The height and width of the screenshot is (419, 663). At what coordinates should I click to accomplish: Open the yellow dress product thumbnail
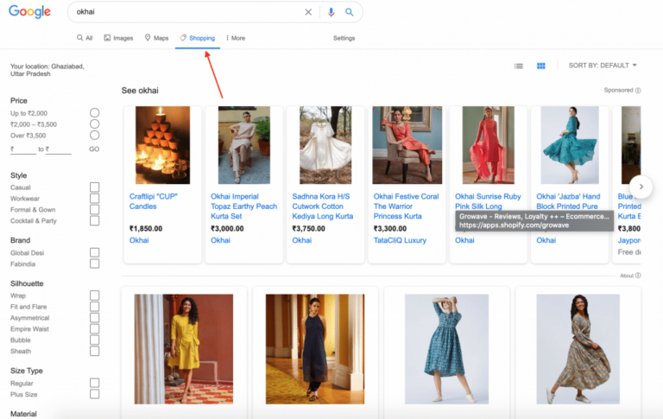click(184, 349)
